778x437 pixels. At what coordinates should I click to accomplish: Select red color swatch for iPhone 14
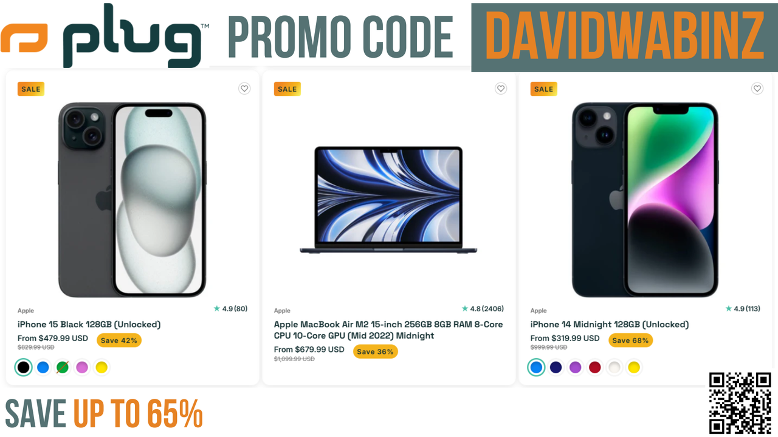[x=595, y=367]
